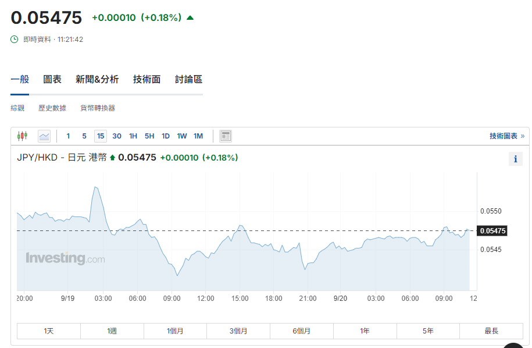Switch to candlestick chart type icon
Image resolution: width=532 pixels, height=348 pixels.
tap(22, 136)
